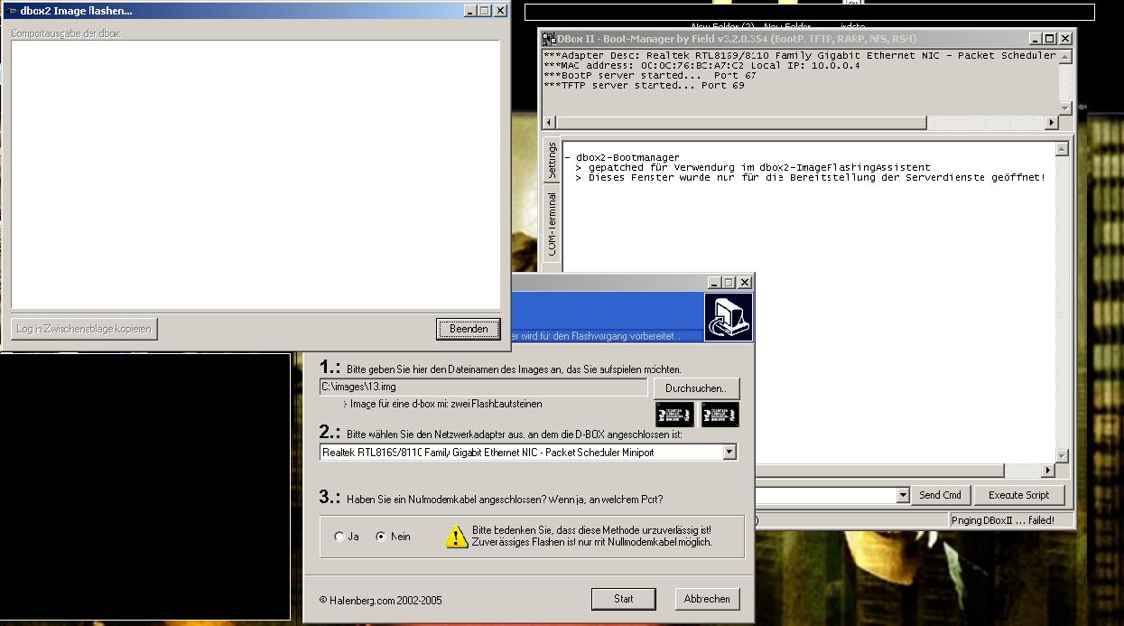Click Start to begin flashing
The width and height of the screenshot is (1124, 626).
click(623, 599)
